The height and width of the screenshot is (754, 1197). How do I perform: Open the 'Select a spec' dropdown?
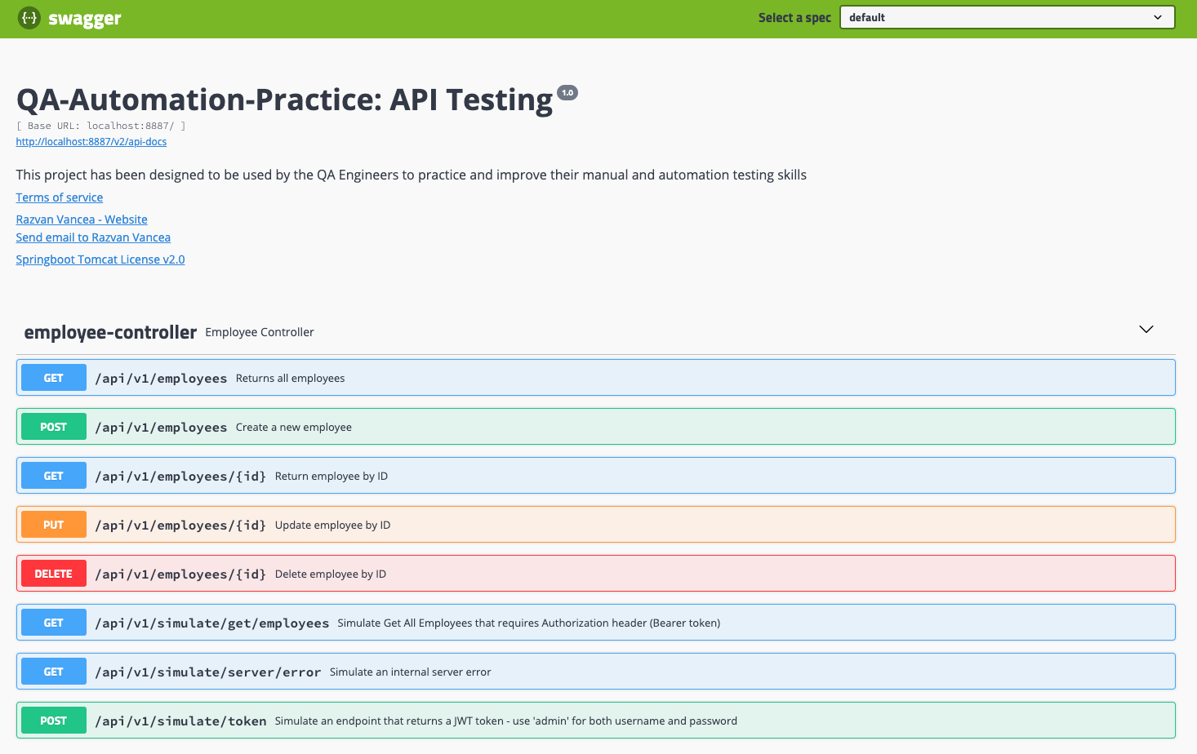[1006, 16]
